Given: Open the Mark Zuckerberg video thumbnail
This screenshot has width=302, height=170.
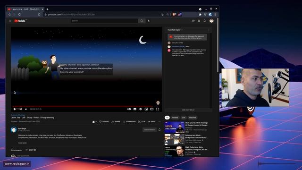Looking at the screenshot, I should click(x=175, y=151).
